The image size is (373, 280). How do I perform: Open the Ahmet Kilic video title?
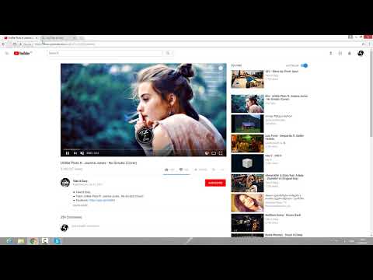284,177
